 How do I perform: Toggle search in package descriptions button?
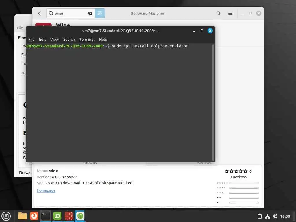coord(100,13)
